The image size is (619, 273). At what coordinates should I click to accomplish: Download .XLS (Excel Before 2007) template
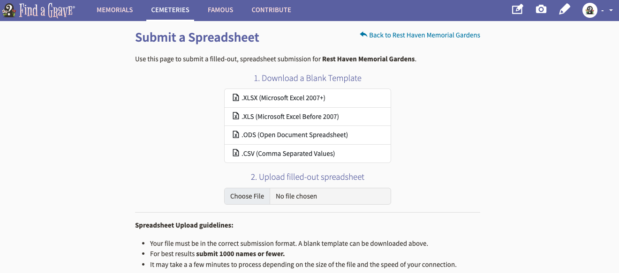click(x=308, y=117)
